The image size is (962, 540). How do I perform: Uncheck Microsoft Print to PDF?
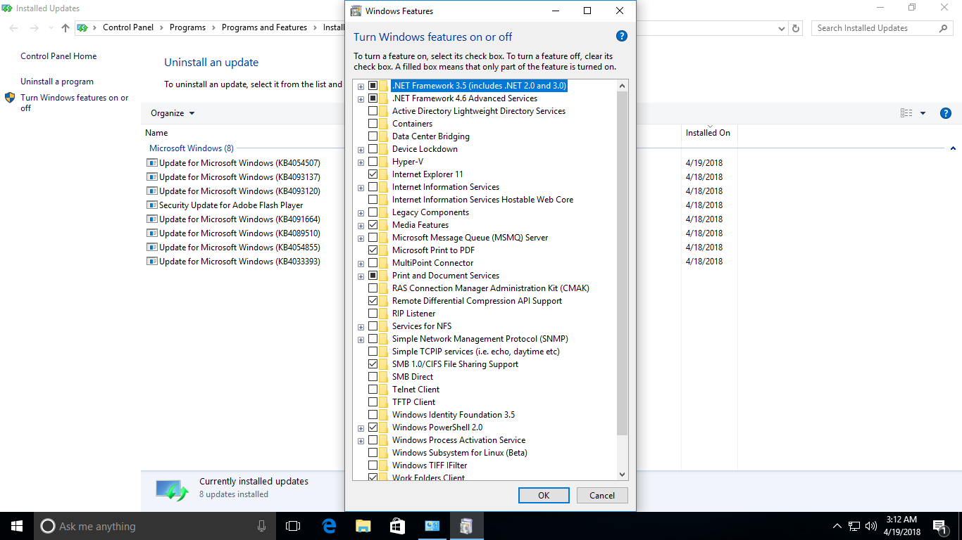(373, 250)
